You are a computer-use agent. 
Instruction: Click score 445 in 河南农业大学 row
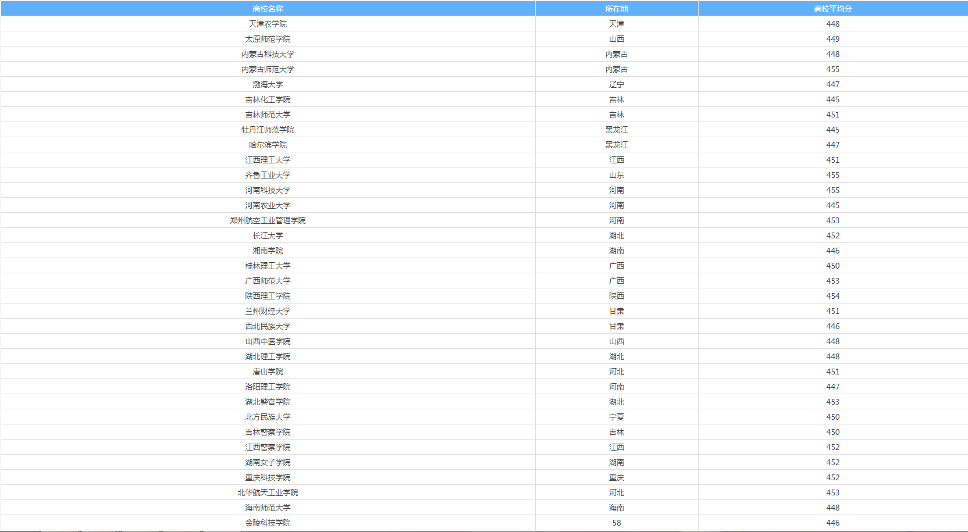point(833,205)
